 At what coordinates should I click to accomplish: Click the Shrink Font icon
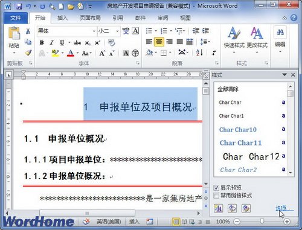[112, 53]
